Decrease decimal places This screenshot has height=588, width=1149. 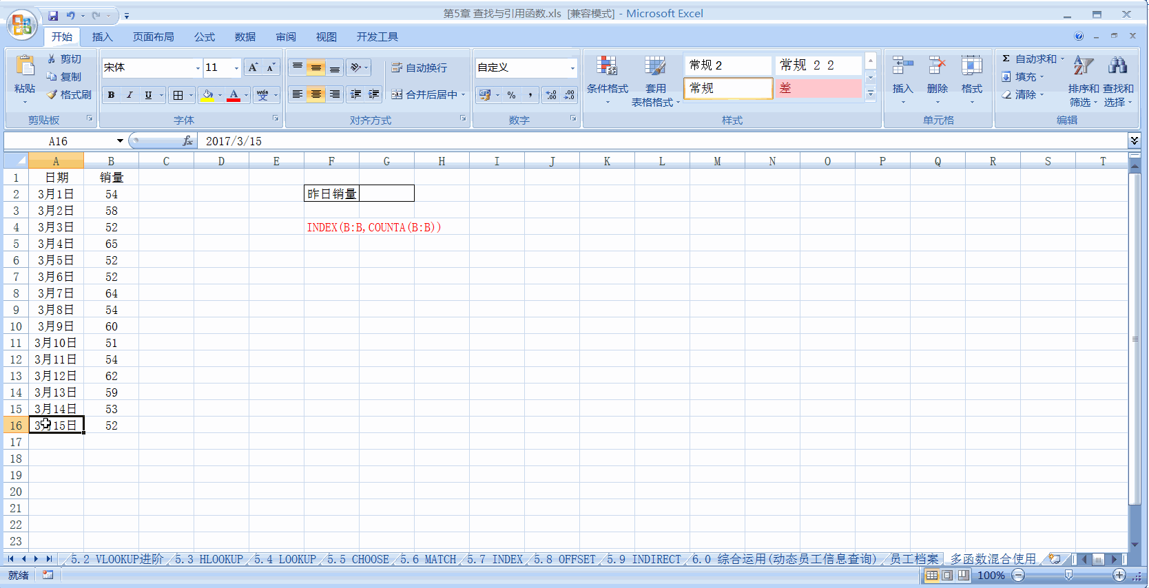tap(569, 95)
